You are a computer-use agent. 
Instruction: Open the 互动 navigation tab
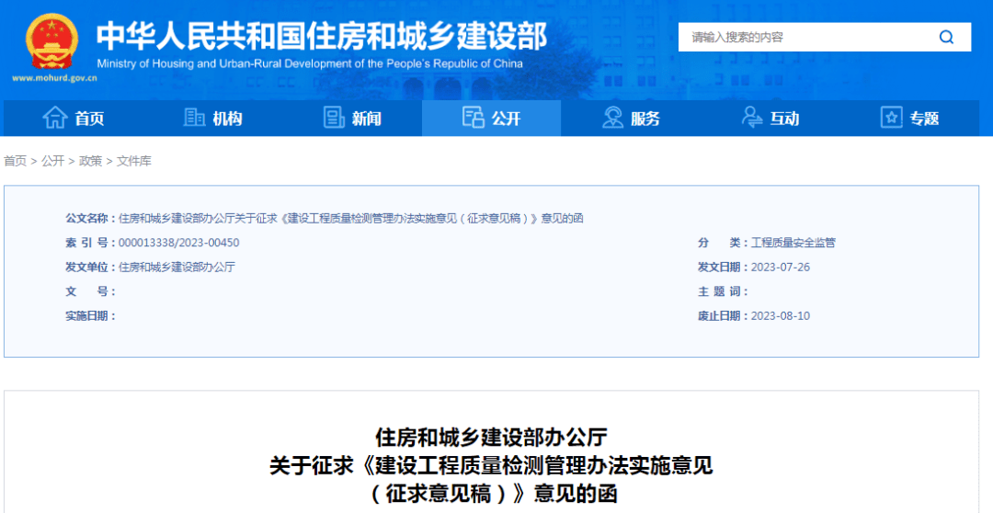770,119
